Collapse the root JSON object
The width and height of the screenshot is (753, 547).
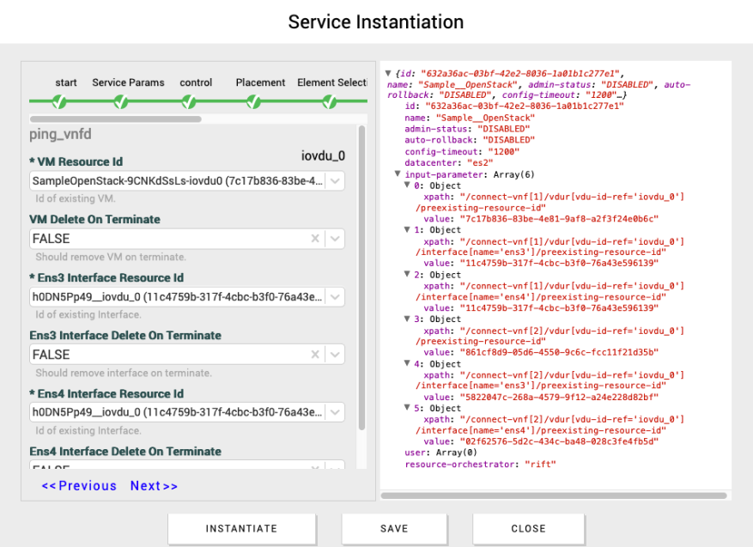click(388, 74)
